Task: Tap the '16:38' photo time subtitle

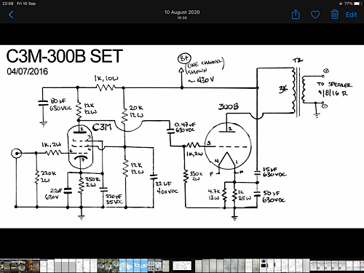Action: tap(182, 18)
